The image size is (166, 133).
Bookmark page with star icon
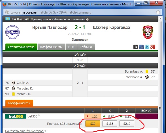[x=158, y=12]
